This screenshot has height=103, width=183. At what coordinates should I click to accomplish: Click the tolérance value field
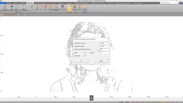104,52
